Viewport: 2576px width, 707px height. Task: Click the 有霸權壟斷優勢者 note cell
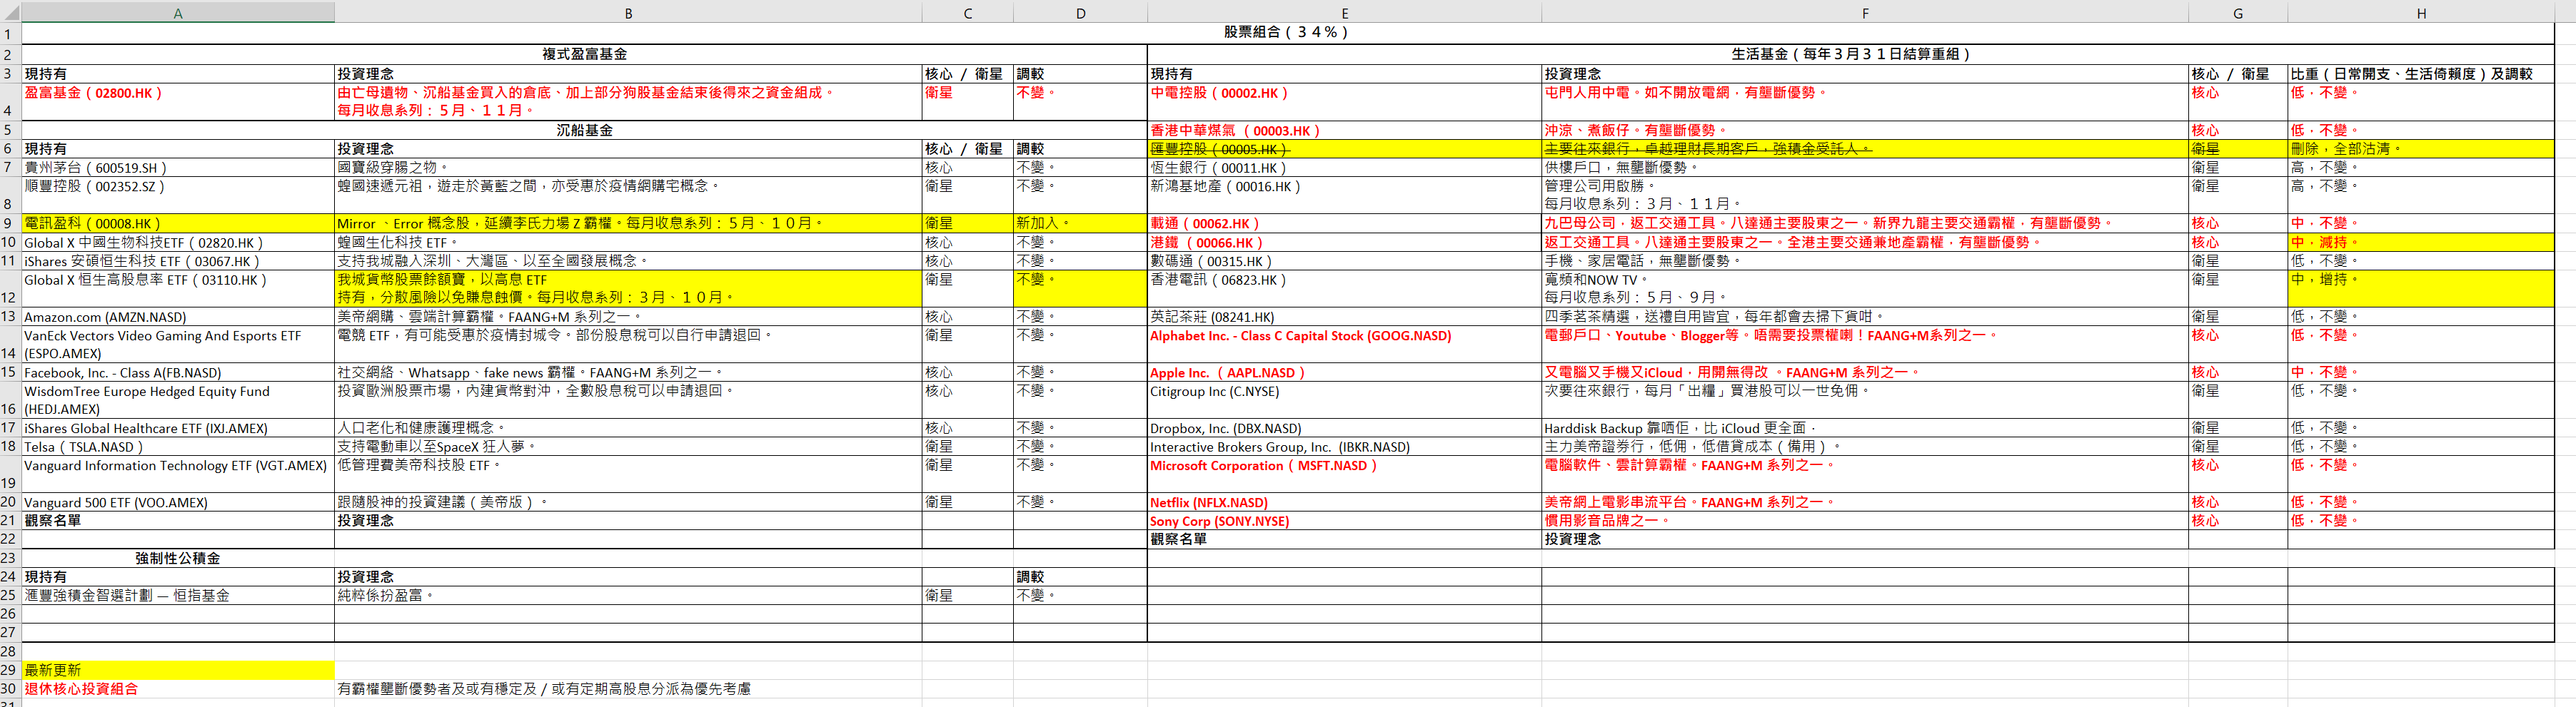pyautogui.click(x=628, y=689)
